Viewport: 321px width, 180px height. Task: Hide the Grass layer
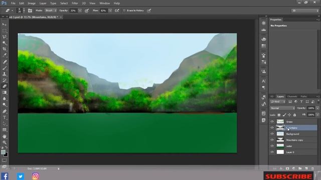[272, 121]
